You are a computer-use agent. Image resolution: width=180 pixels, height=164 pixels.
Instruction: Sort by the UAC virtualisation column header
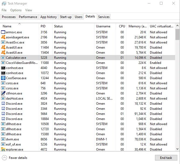coord(161,26)
